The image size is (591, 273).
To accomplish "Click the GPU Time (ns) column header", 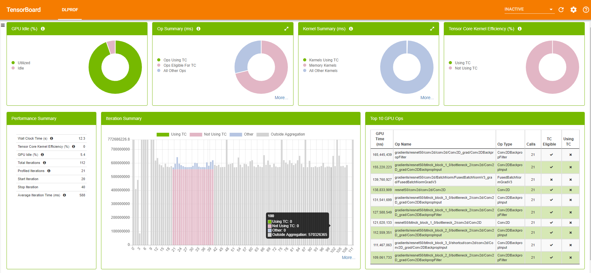I will (x=380, y=139).
